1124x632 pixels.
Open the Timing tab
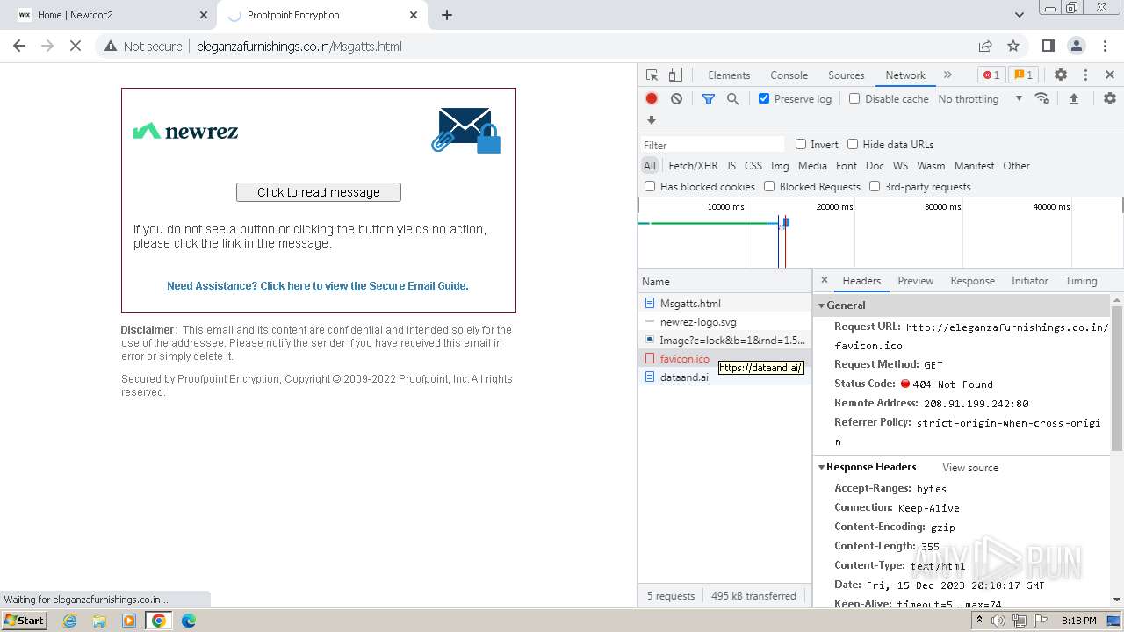click(x=1081, y=281)
